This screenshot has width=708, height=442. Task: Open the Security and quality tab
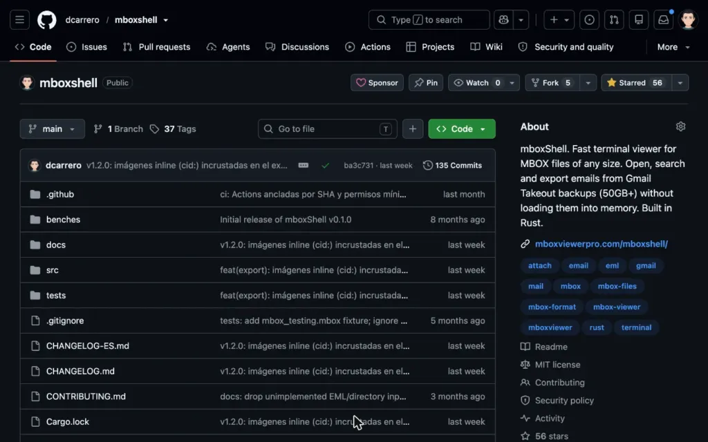click(566, 47)
